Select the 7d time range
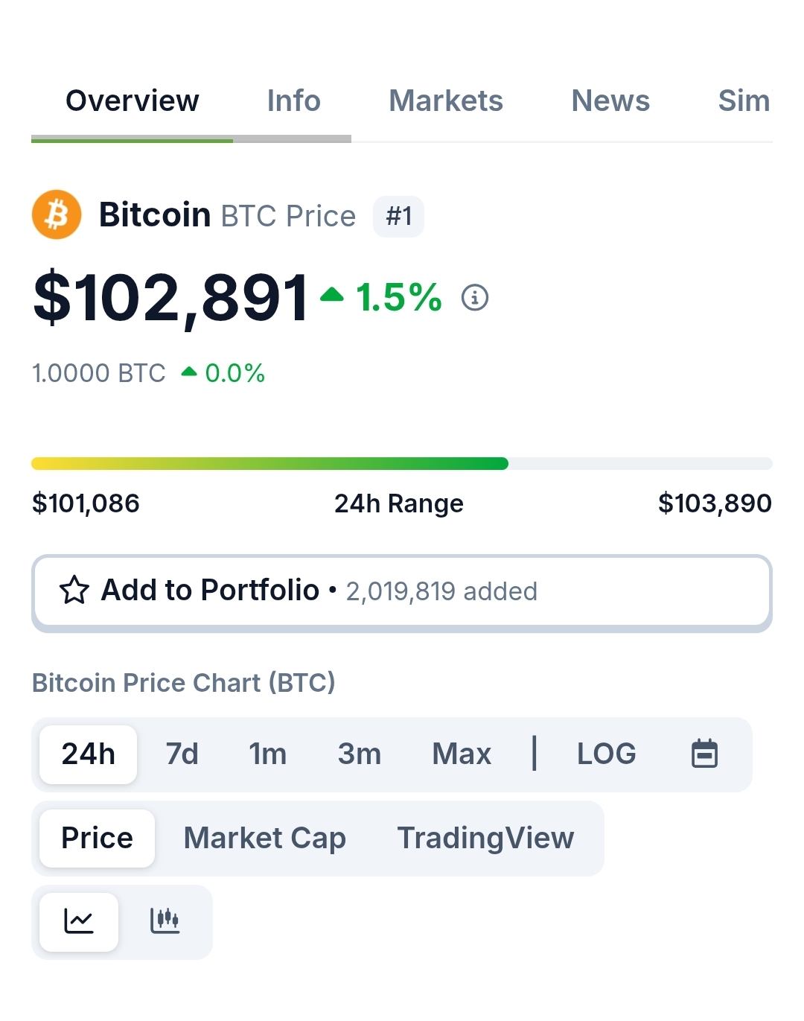This screenshot has height=1021, width=804. point(182,754)
